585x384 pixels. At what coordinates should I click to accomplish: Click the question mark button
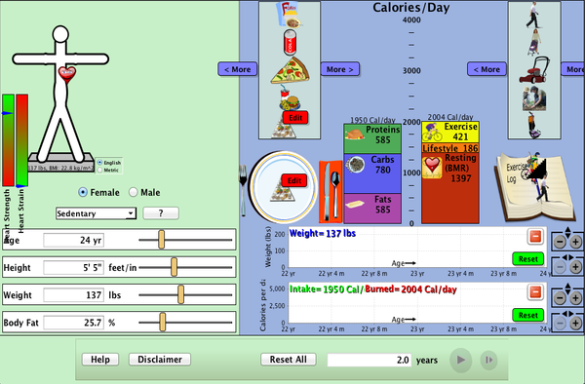[x=161, y=213]
